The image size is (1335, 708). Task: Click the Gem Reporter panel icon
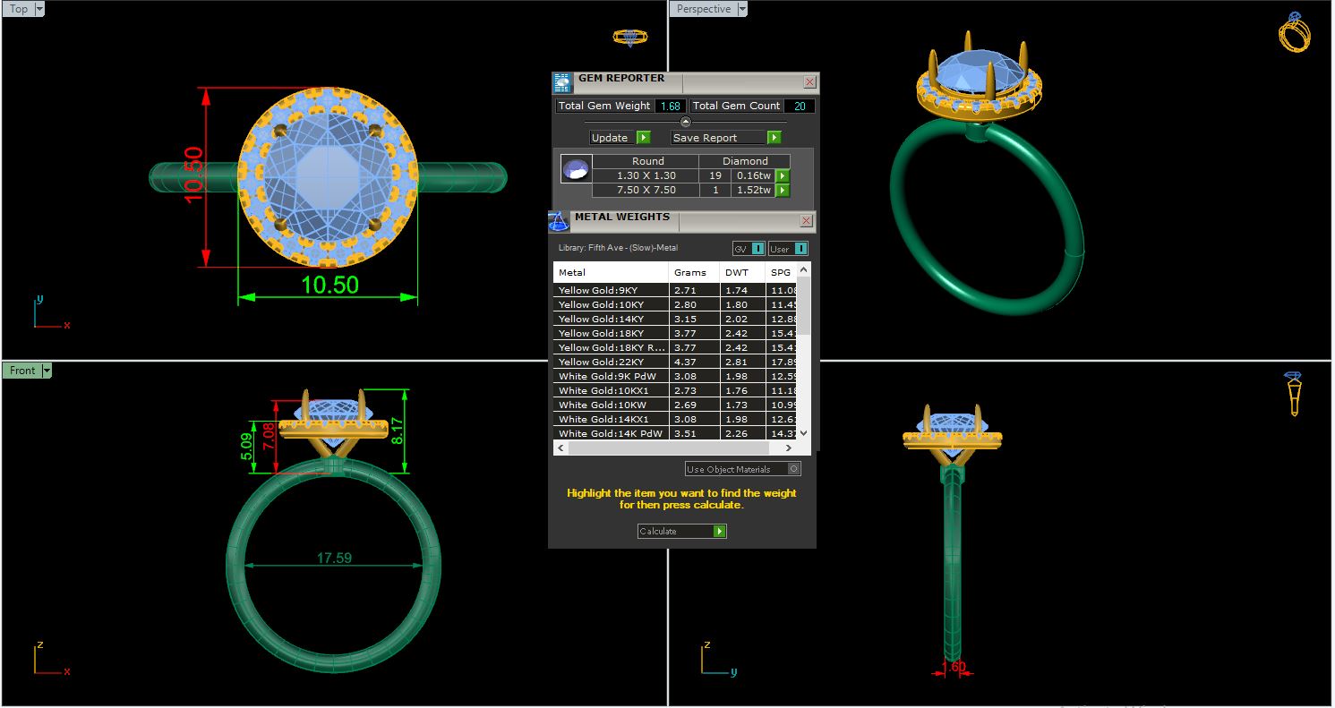[x=562, y=83]
